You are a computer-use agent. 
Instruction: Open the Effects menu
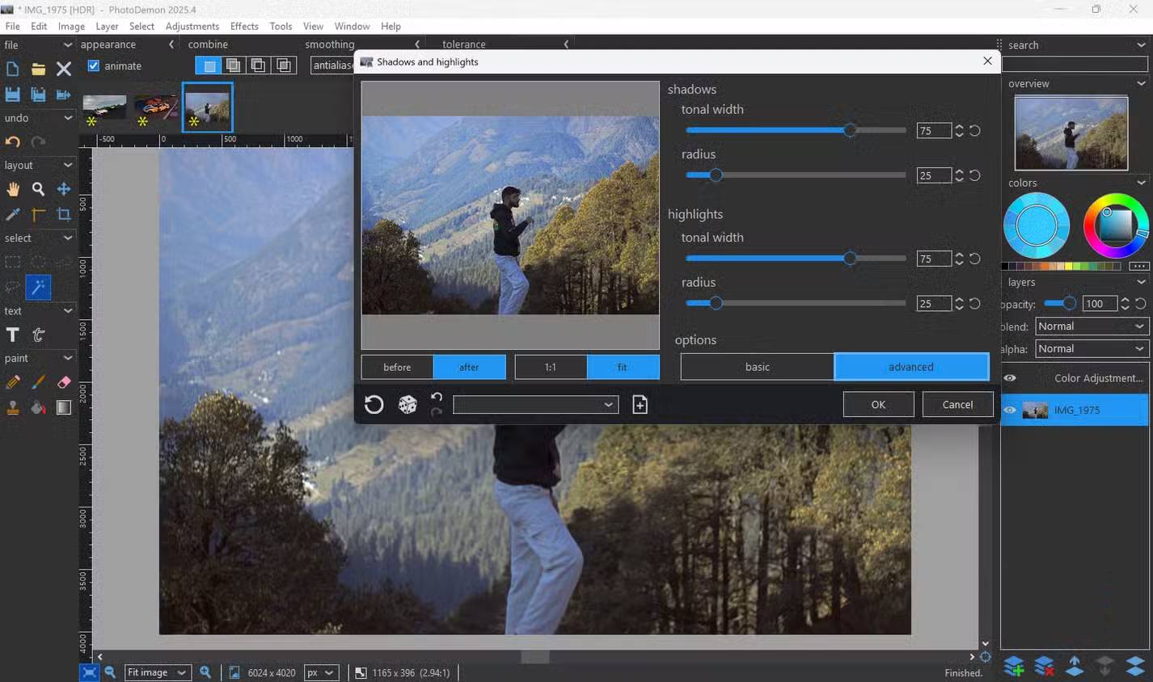244,26
